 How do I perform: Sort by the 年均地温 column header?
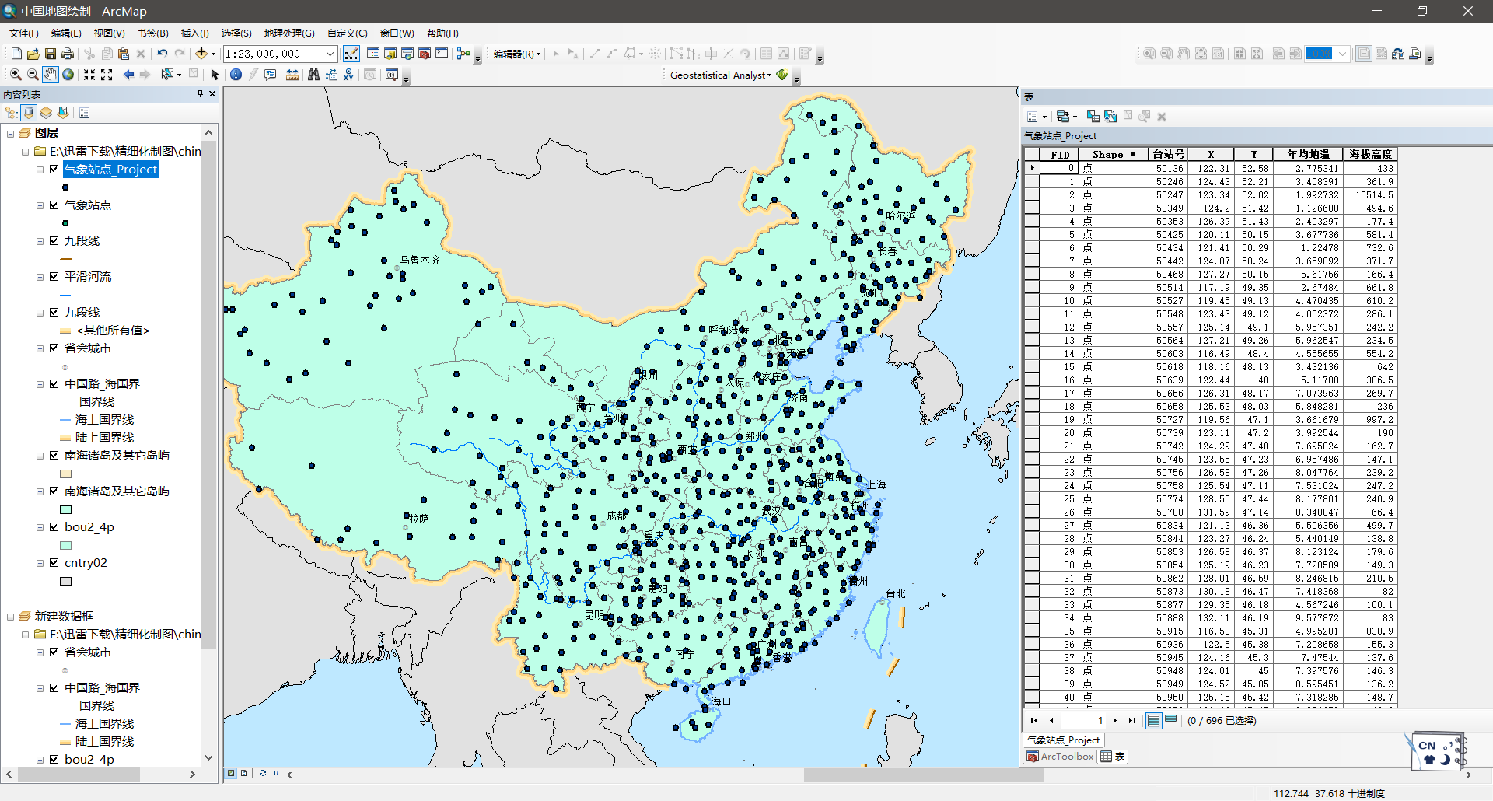[1308, 154]
